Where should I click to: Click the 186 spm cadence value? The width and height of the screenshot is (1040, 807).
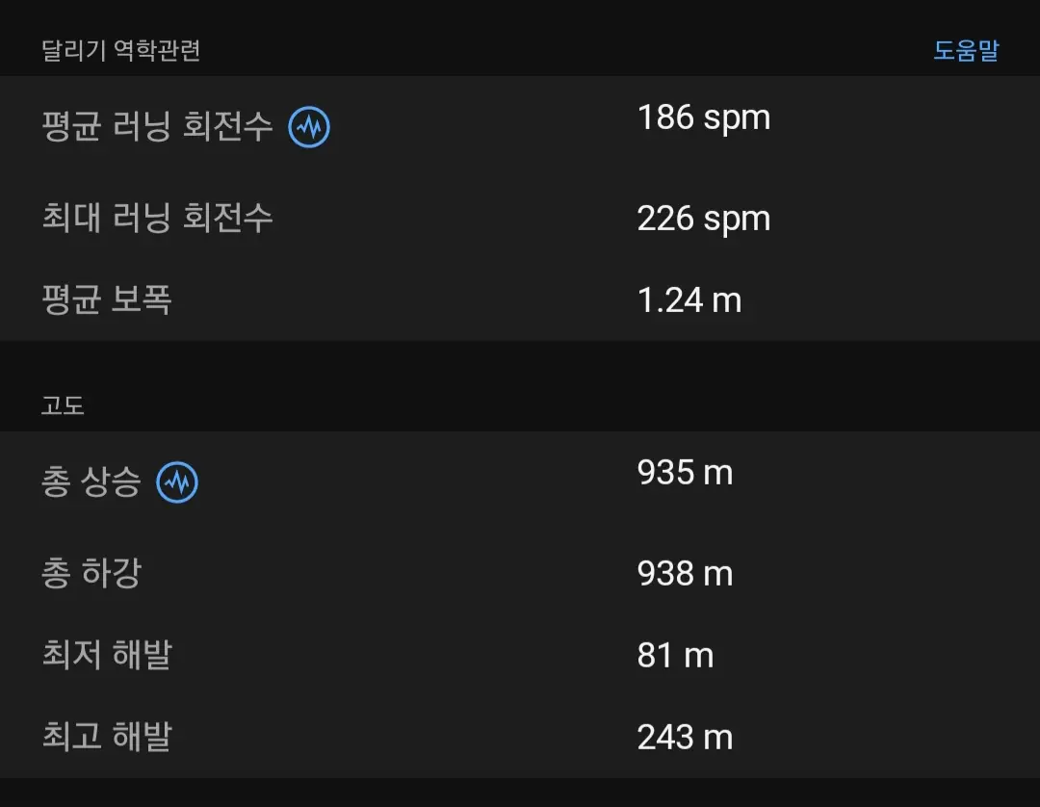coord(704,117)
